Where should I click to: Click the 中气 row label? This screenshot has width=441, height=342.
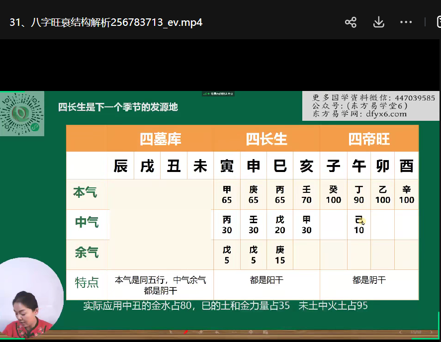click(x=87, y=223)
